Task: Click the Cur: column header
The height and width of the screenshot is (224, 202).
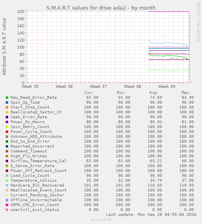Action: click(89, 93)
